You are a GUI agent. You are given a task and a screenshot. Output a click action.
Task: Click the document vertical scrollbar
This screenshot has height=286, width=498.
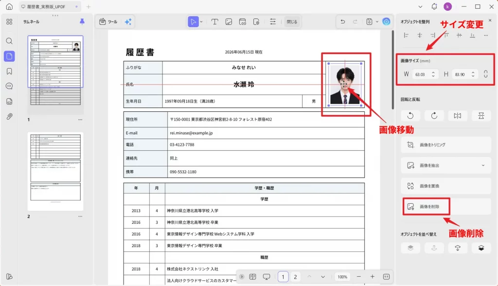pos(392,70)
